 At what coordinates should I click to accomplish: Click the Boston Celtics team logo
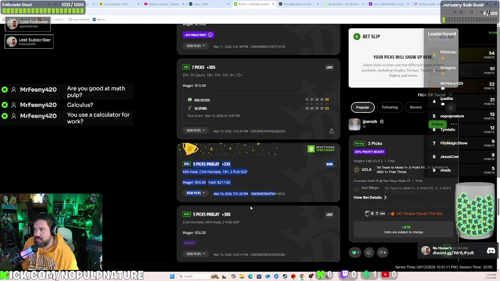click(x=190, y=100)
